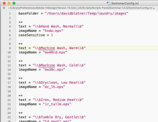Click the word text on line 25
The width and height of the screenshot is (158, 122).
(x=22, y=117)
